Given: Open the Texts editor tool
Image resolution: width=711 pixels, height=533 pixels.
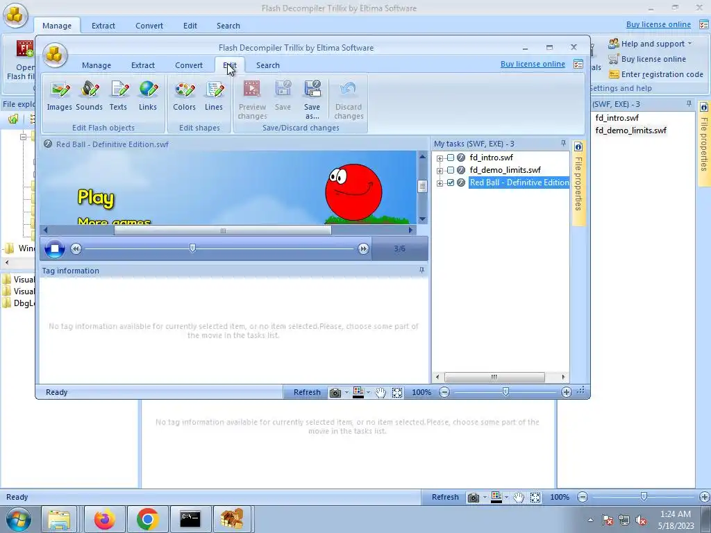Looking at the screenshot, I should click(118, 96).
